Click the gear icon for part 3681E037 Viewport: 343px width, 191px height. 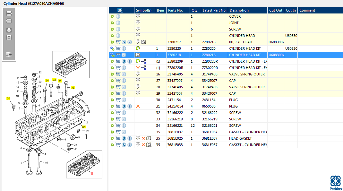pos(112,132)
